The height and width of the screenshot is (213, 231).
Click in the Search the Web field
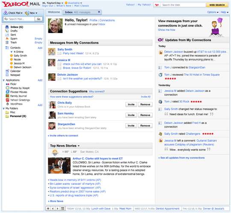pyautogui.click(x=183, y=5)
